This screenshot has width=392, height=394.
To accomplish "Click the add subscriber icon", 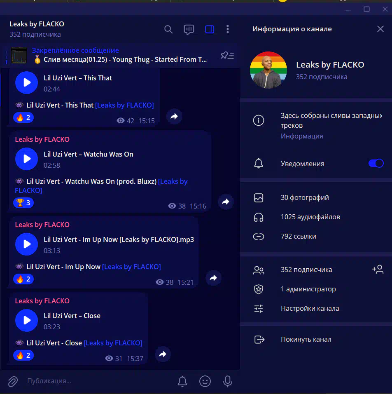I will pos(378,270).
